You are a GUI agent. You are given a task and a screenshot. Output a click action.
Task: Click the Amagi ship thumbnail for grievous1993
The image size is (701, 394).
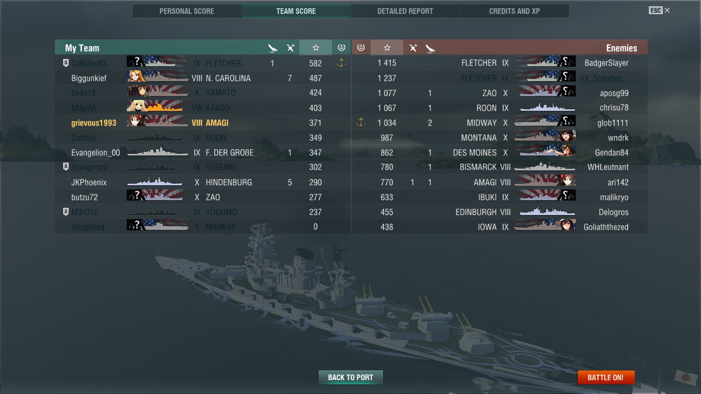tap(158, 123)
